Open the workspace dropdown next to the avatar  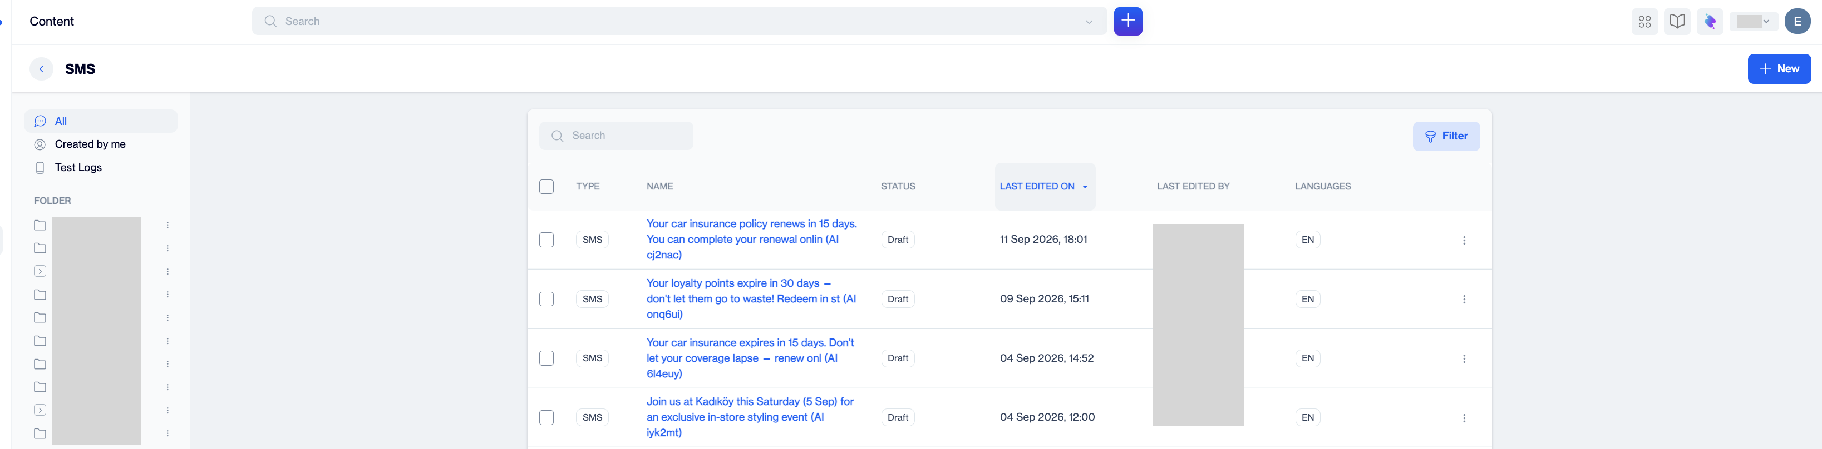click(x=1754, y=21)
